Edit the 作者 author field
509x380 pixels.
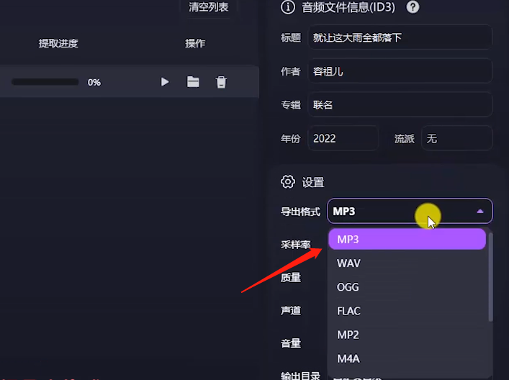pyautogui.click(x=400, y=71)
